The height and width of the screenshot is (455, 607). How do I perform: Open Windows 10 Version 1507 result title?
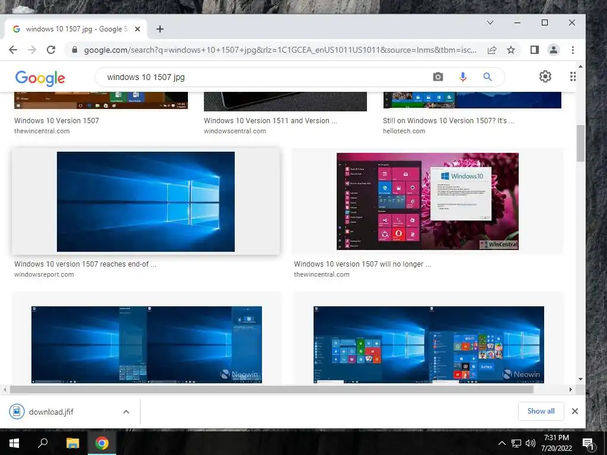(56, 120)
